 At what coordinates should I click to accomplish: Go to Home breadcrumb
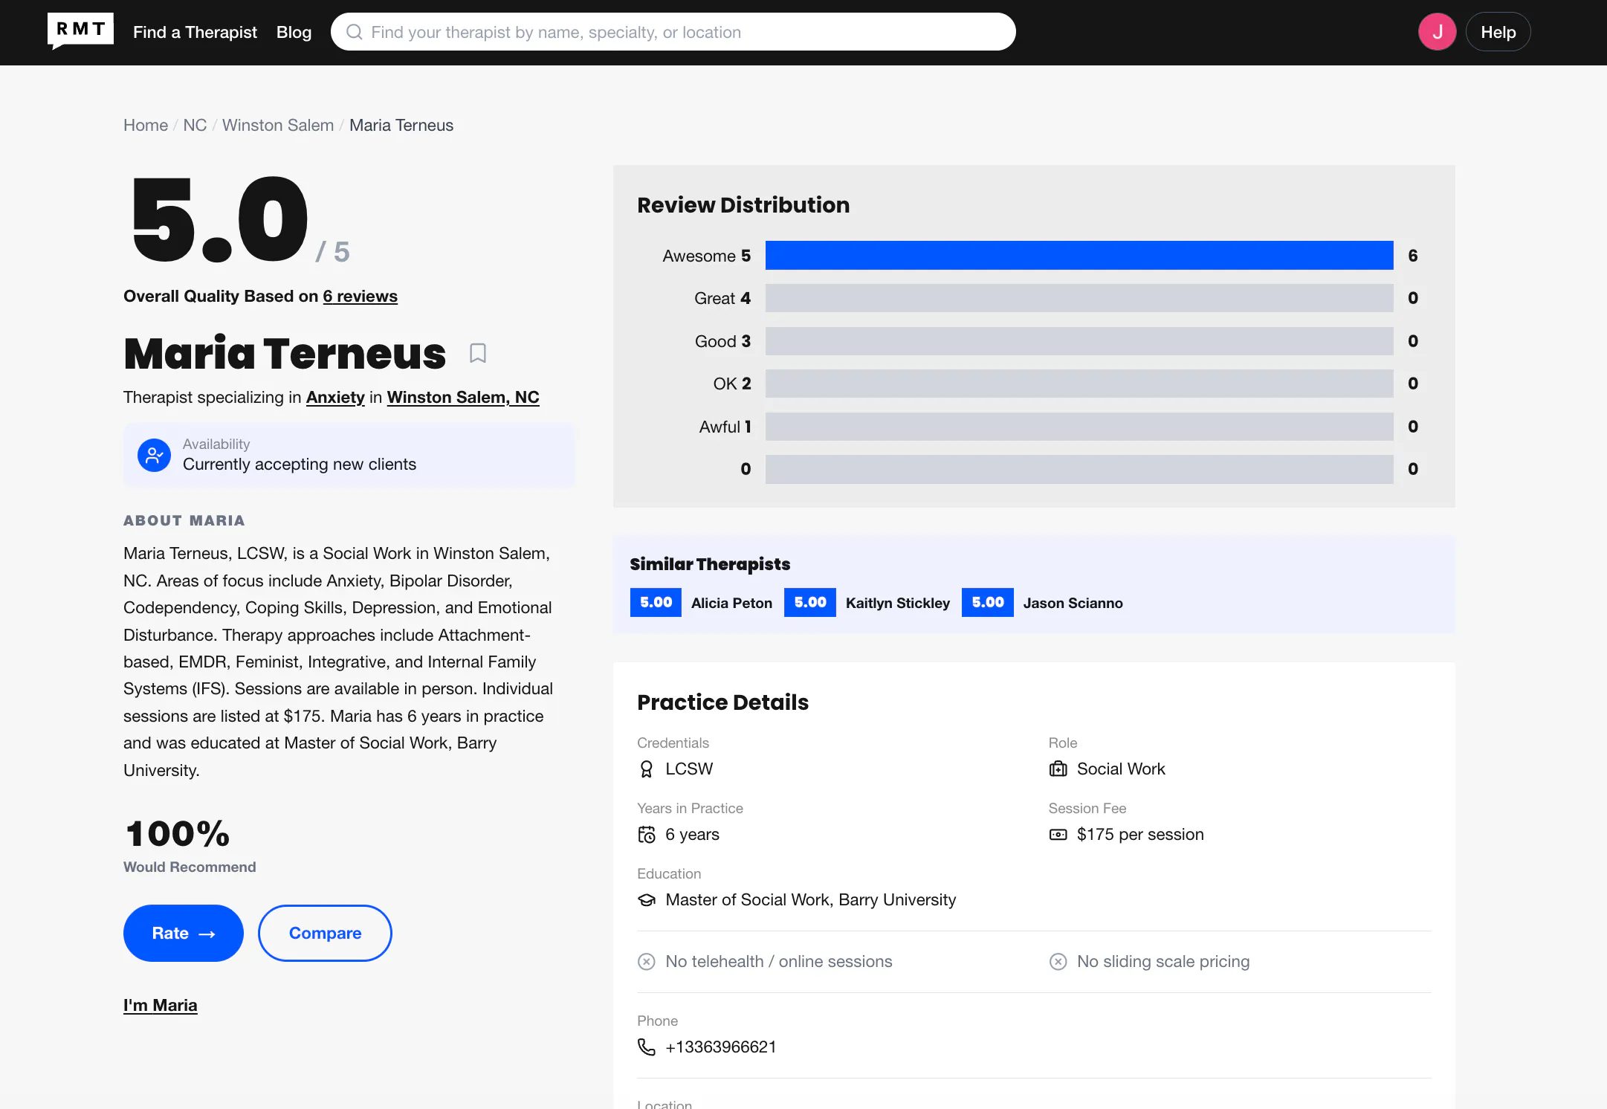tap(146, 125)
